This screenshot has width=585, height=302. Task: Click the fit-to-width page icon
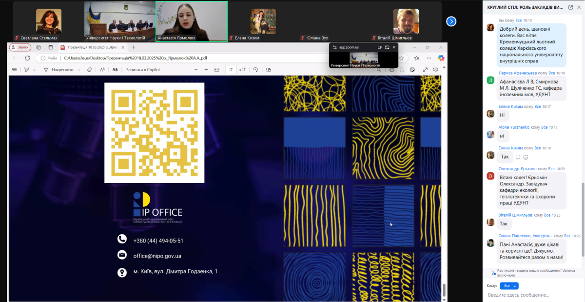pos(217,70)
